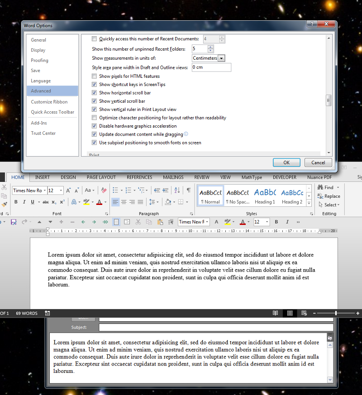The image size is (362, 395).
Task: Click the Text Highlight Color icon
Action: 86,201
